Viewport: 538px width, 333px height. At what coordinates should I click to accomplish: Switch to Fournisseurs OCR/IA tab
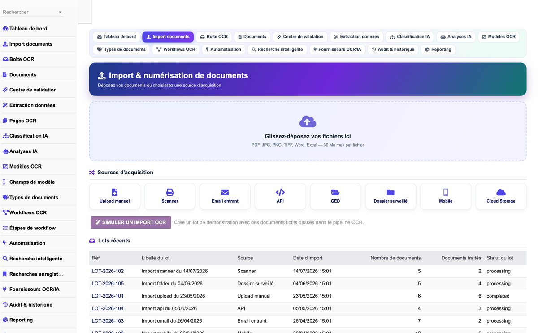tap(337, 49)
